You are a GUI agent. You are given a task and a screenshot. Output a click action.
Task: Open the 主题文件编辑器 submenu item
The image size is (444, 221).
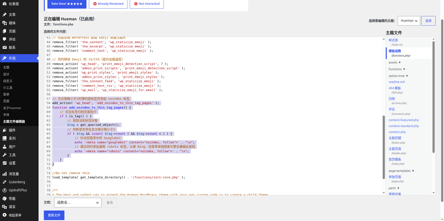14,122
